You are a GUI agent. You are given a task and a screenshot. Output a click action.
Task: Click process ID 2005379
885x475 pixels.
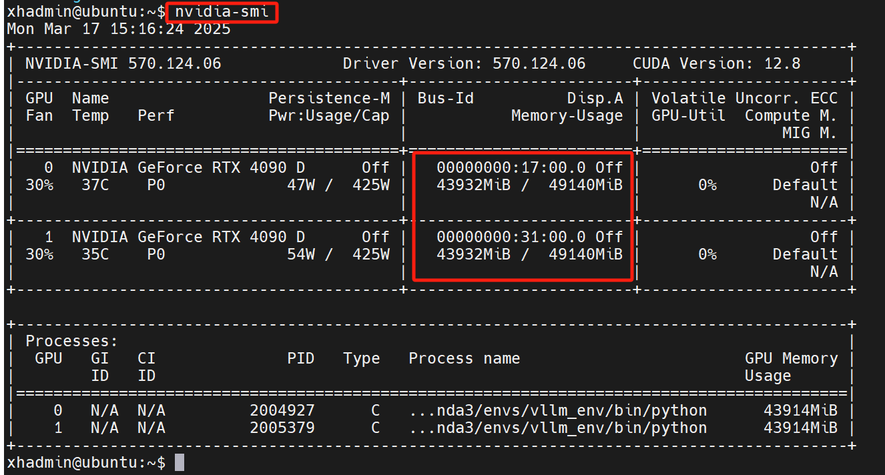[282, 428]
